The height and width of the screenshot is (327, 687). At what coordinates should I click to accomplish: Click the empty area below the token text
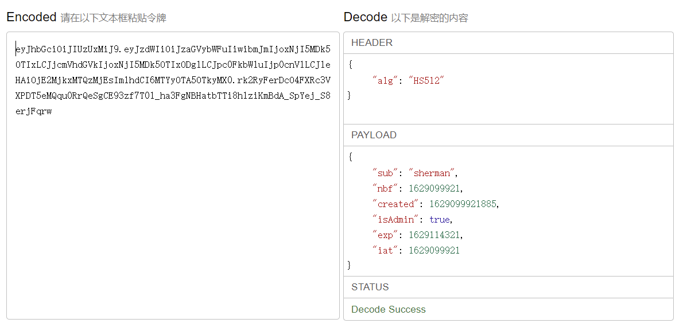pos(172,241)
